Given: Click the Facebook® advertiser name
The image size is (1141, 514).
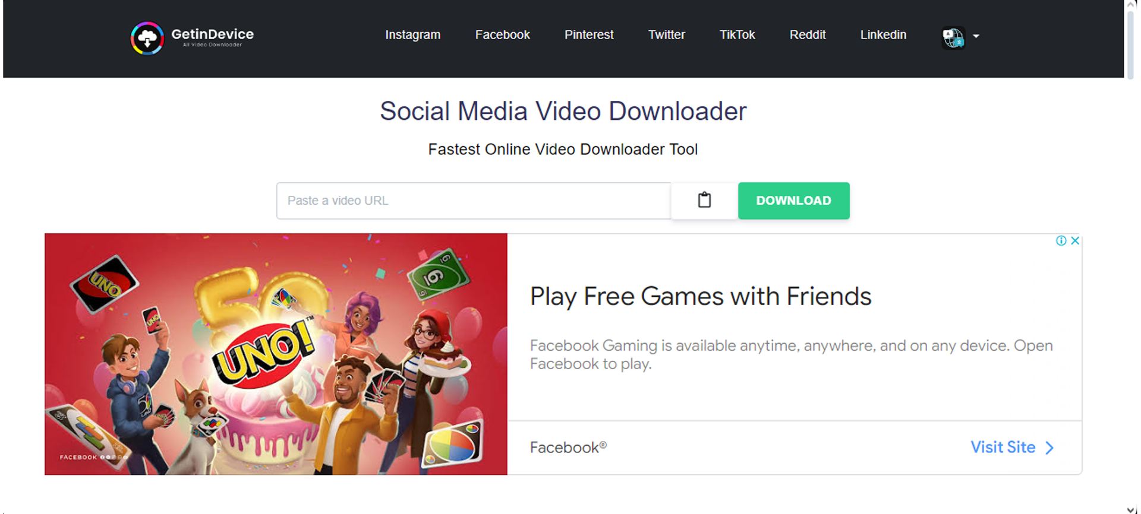Looking at the screenshot, I should pos(568,448).
